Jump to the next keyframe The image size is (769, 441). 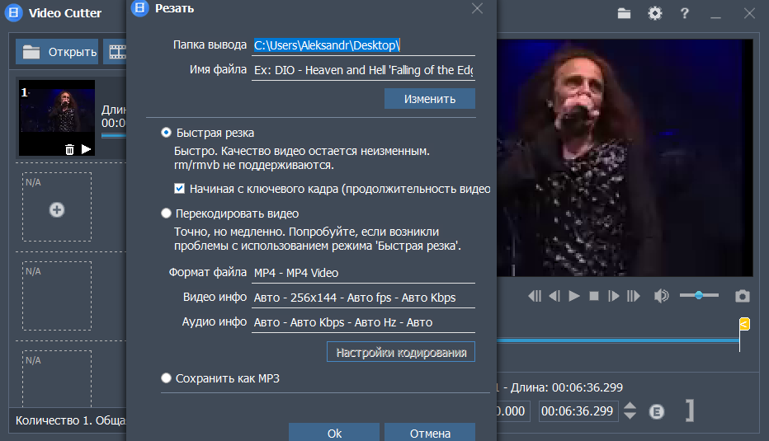[x=634, y=296]
